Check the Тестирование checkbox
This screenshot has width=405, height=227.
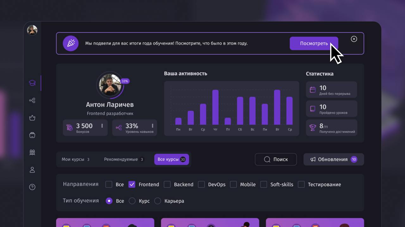pos(301,184)
